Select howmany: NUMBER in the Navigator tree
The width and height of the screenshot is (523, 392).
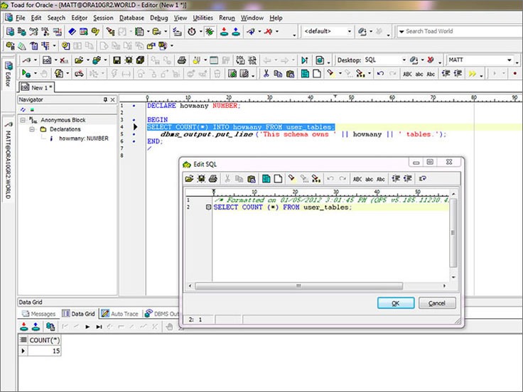click(x=84, y=138)
